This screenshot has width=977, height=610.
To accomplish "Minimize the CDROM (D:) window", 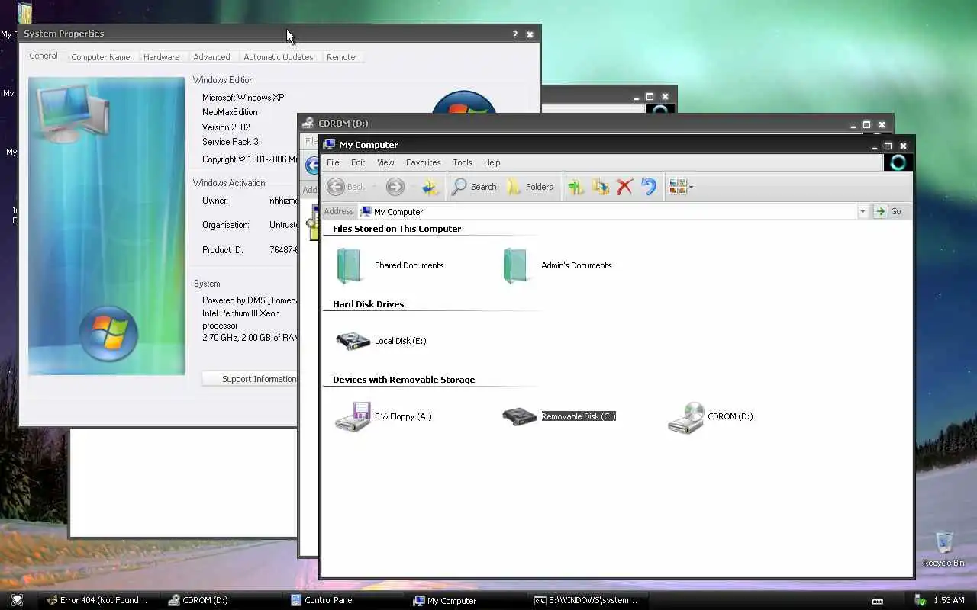I will pos(853,124).
